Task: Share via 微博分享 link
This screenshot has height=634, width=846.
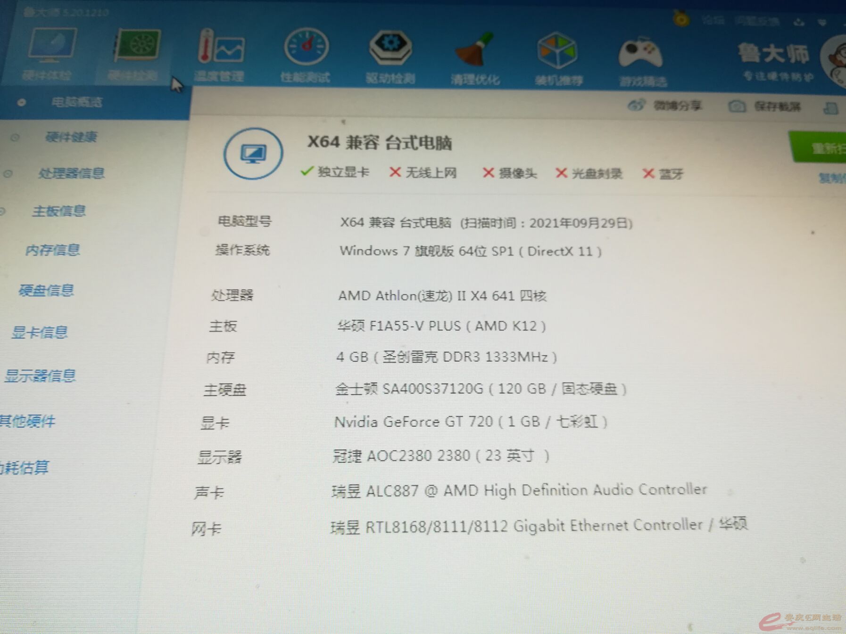Action: (677, 106)
